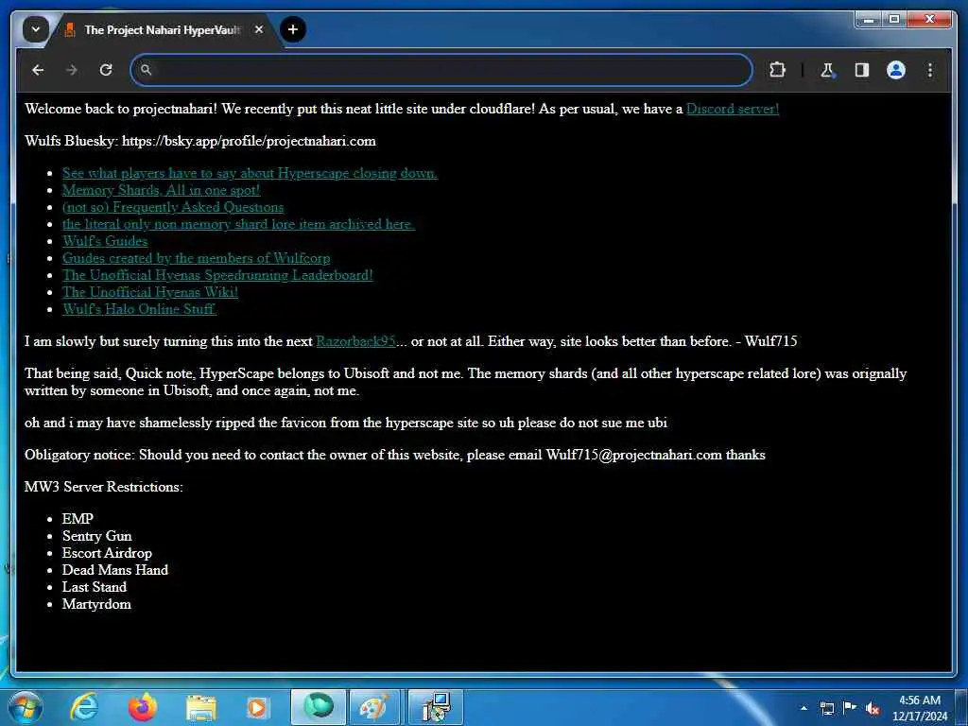Open (not so) Frequently Asked Questions link

(173, 207)
